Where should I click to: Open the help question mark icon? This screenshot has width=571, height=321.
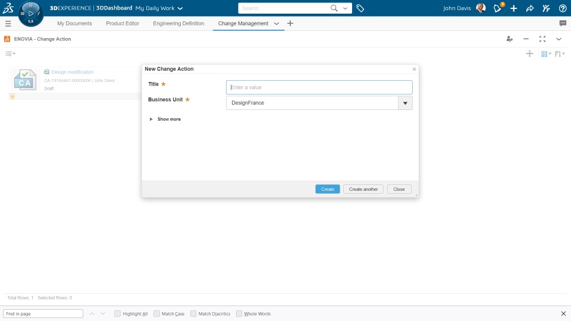point(563,8)
